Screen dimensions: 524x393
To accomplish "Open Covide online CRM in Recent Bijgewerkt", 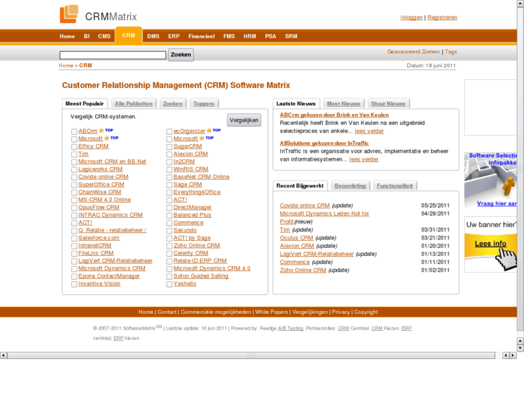I will tap(305, 206).
